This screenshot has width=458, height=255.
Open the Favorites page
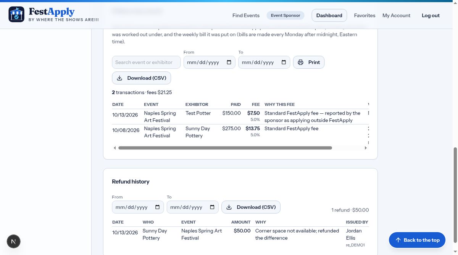click(364, 16)
